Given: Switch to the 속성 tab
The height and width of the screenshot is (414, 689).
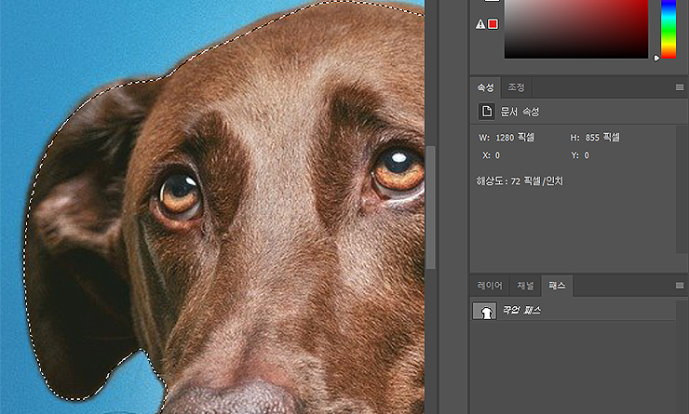Looking at the screenshot, I should [x=485, y=87].
